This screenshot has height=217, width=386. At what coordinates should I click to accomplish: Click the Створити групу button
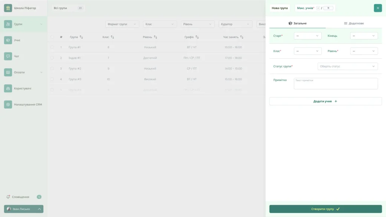click(x=325, y=209)
